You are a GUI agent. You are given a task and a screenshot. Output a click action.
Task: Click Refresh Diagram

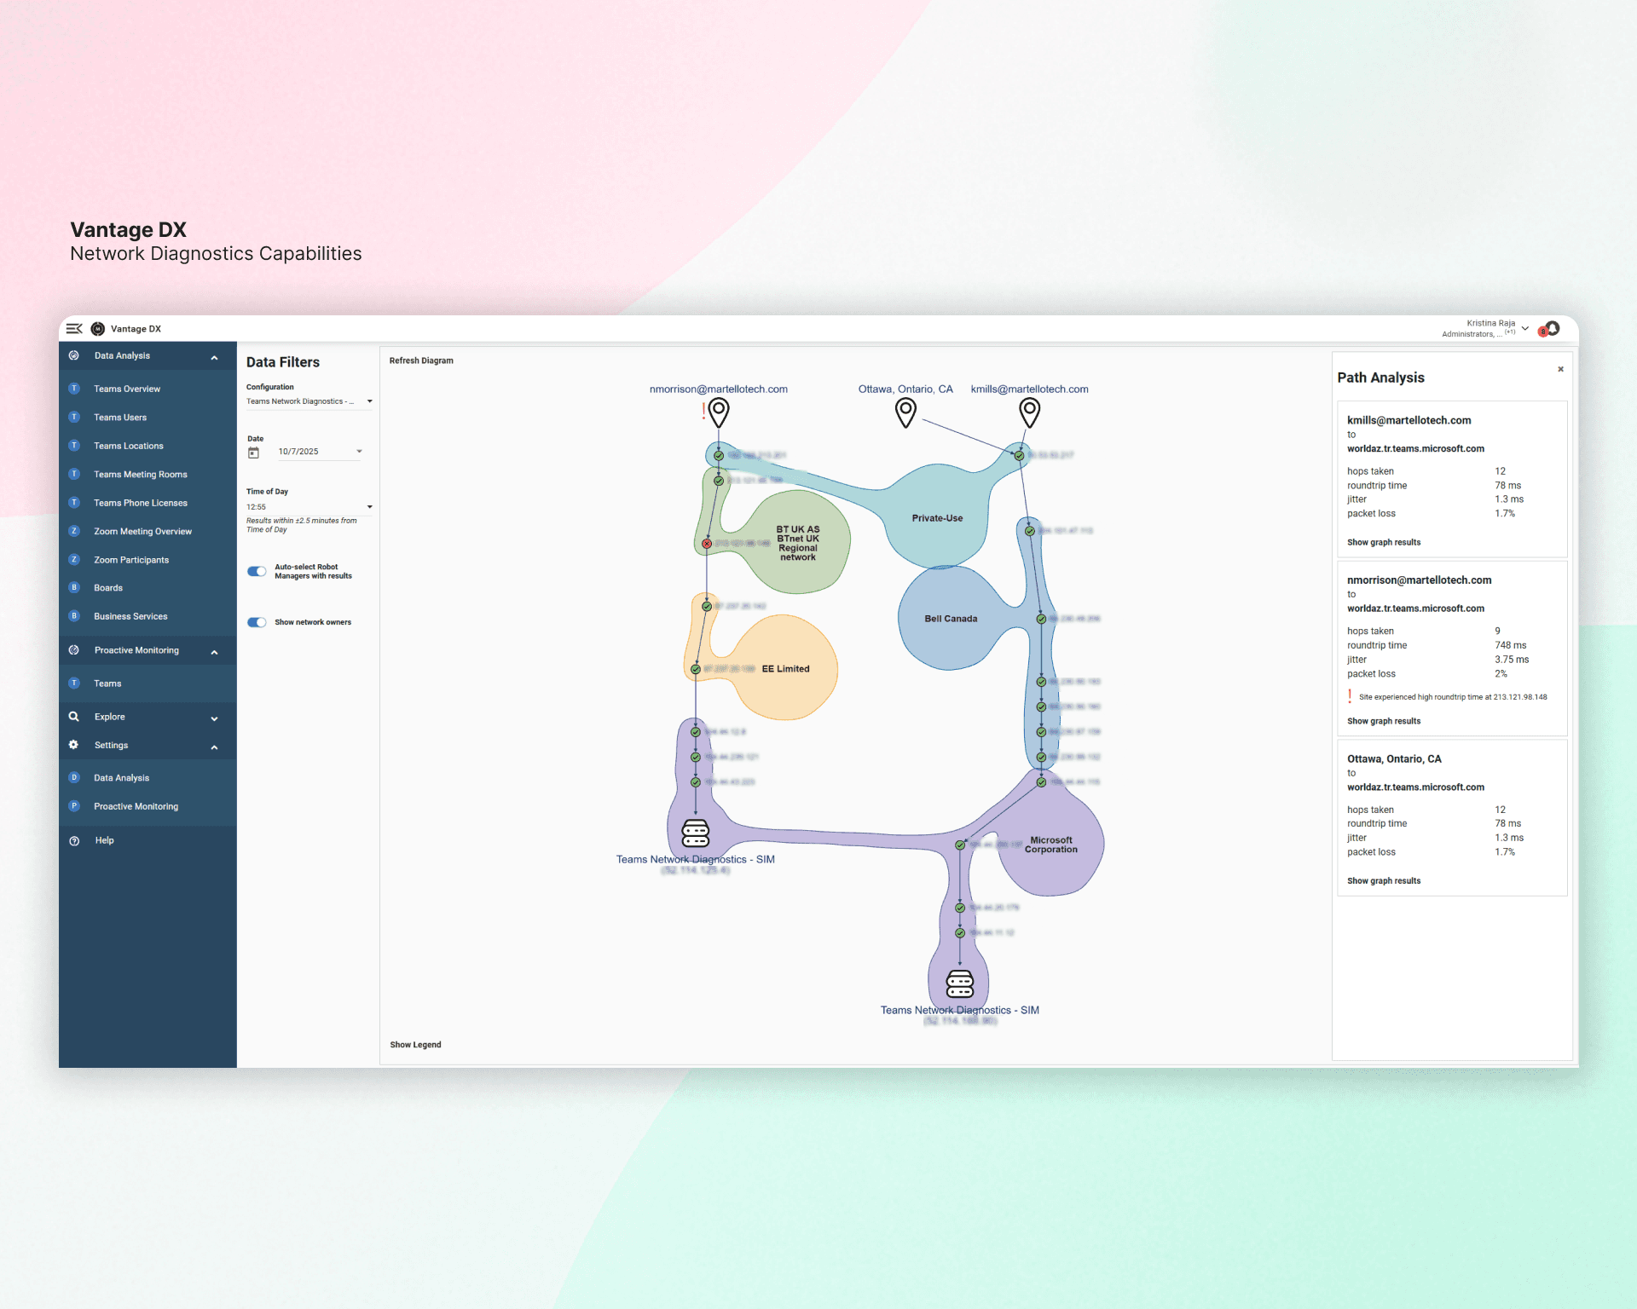[421, 360]
